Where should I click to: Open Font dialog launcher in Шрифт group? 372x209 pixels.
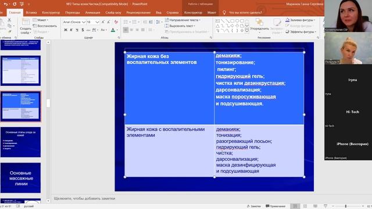coord(119,37)
